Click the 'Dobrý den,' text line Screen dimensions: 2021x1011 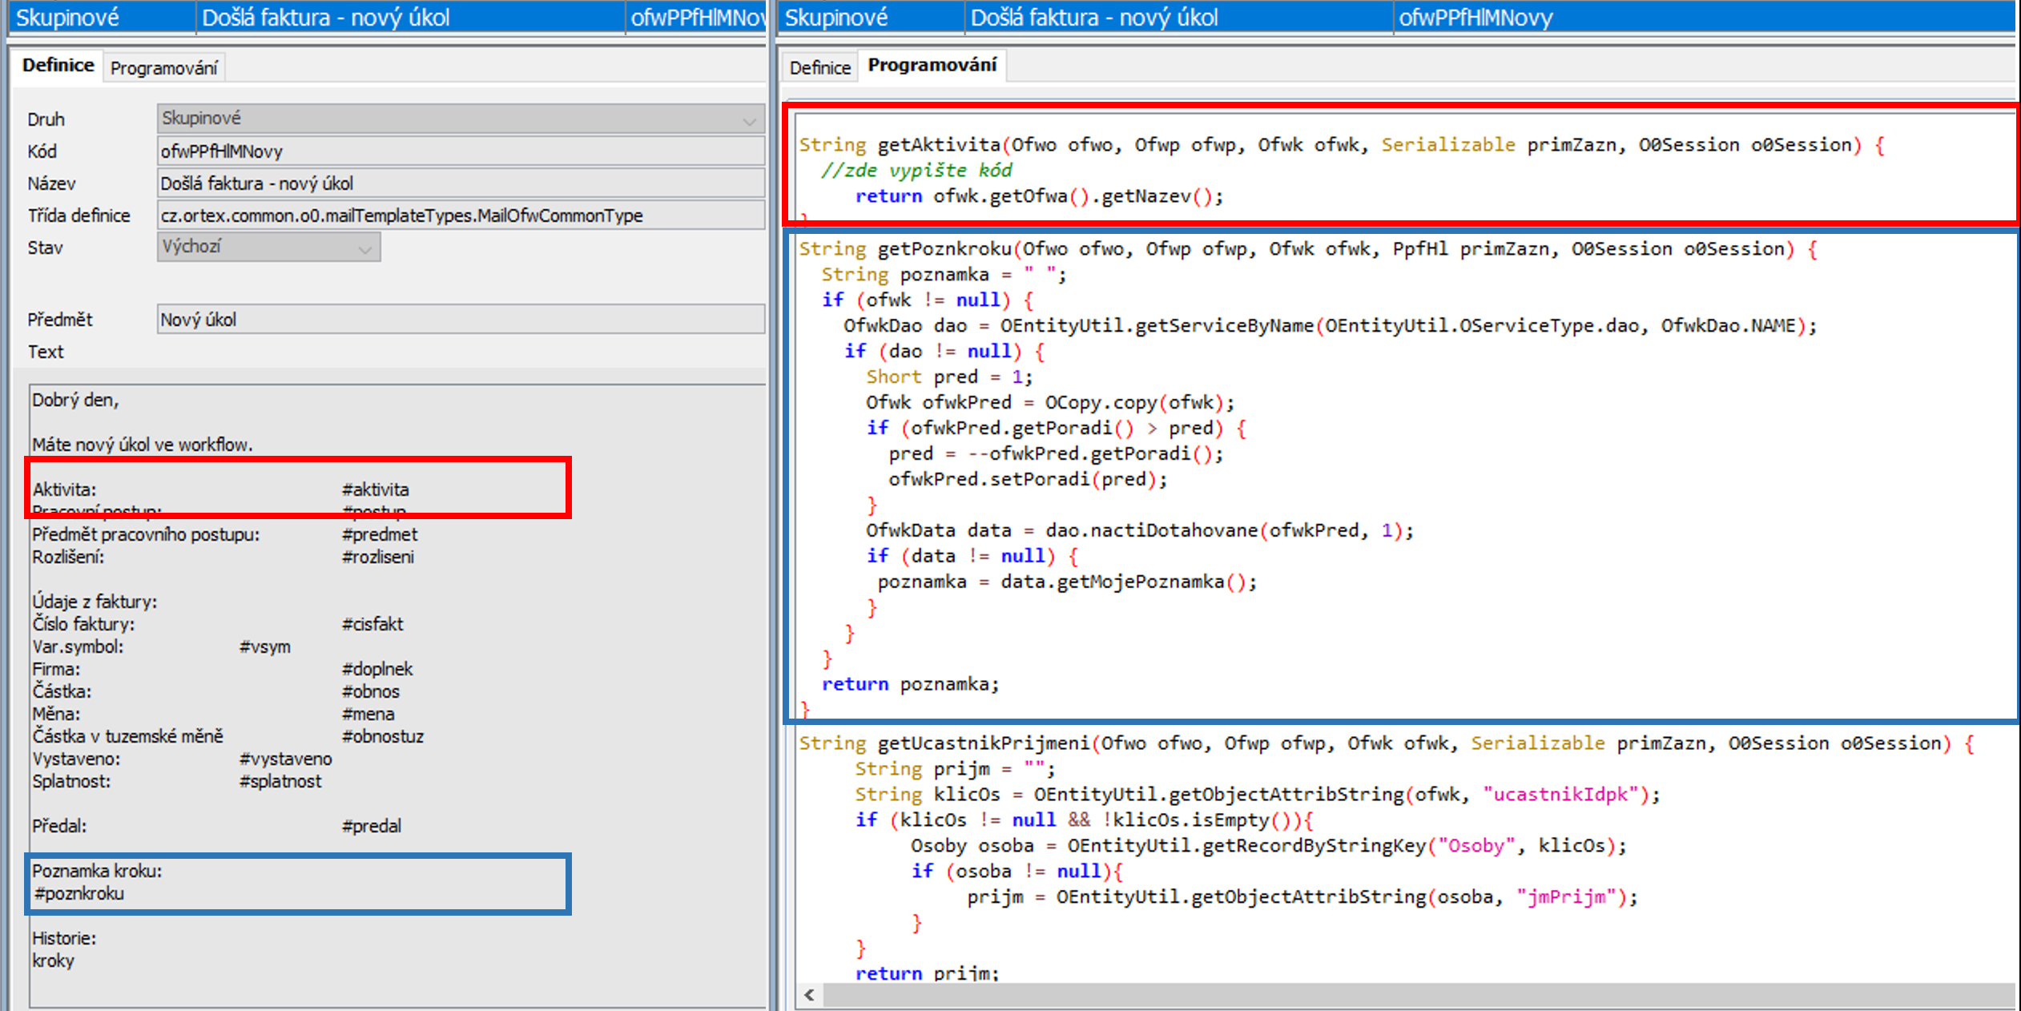click(x=75, y=400)
